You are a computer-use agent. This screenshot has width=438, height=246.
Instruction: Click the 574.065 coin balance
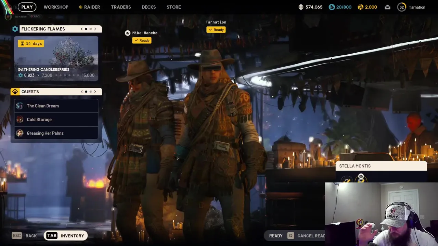point(314,7)
